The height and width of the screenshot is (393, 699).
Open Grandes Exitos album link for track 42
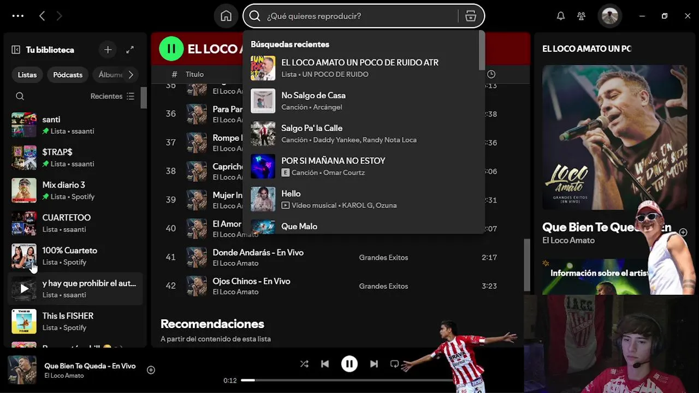(x=383, y=286)
